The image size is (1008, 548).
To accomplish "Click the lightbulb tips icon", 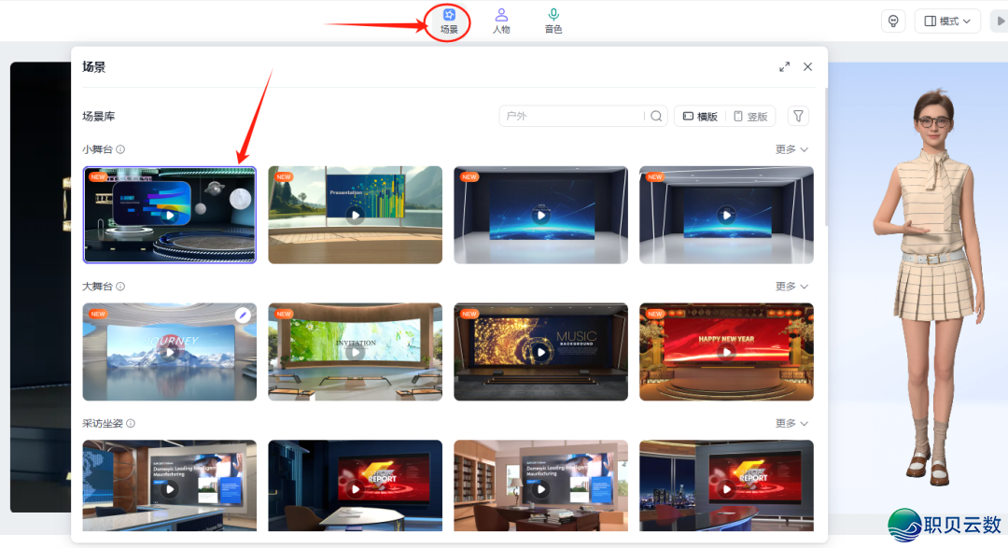I will (893, 21).
